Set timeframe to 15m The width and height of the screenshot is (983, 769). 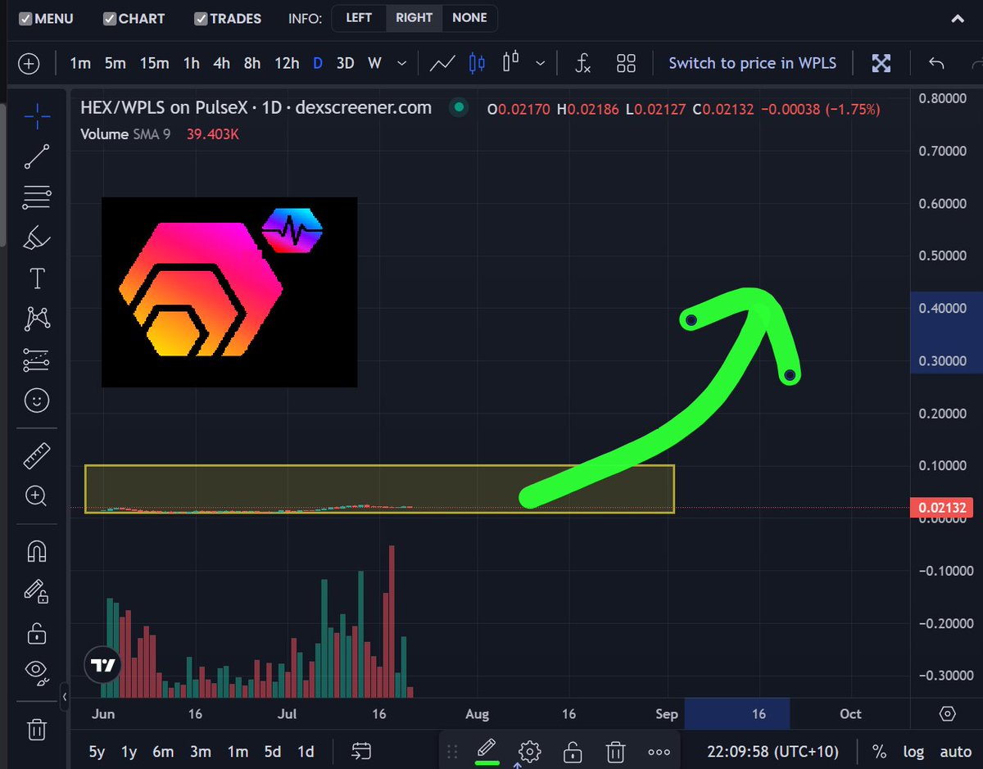coord(154,63)
